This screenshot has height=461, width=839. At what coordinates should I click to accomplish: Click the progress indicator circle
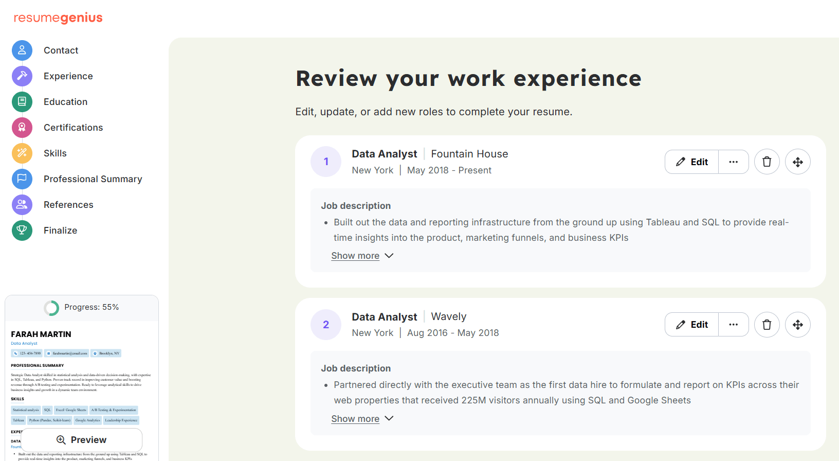(51, 307)
